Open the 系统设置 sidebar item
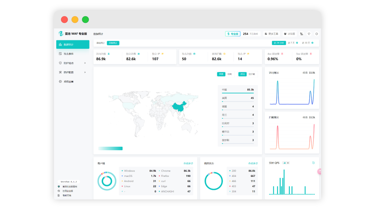 73,82
